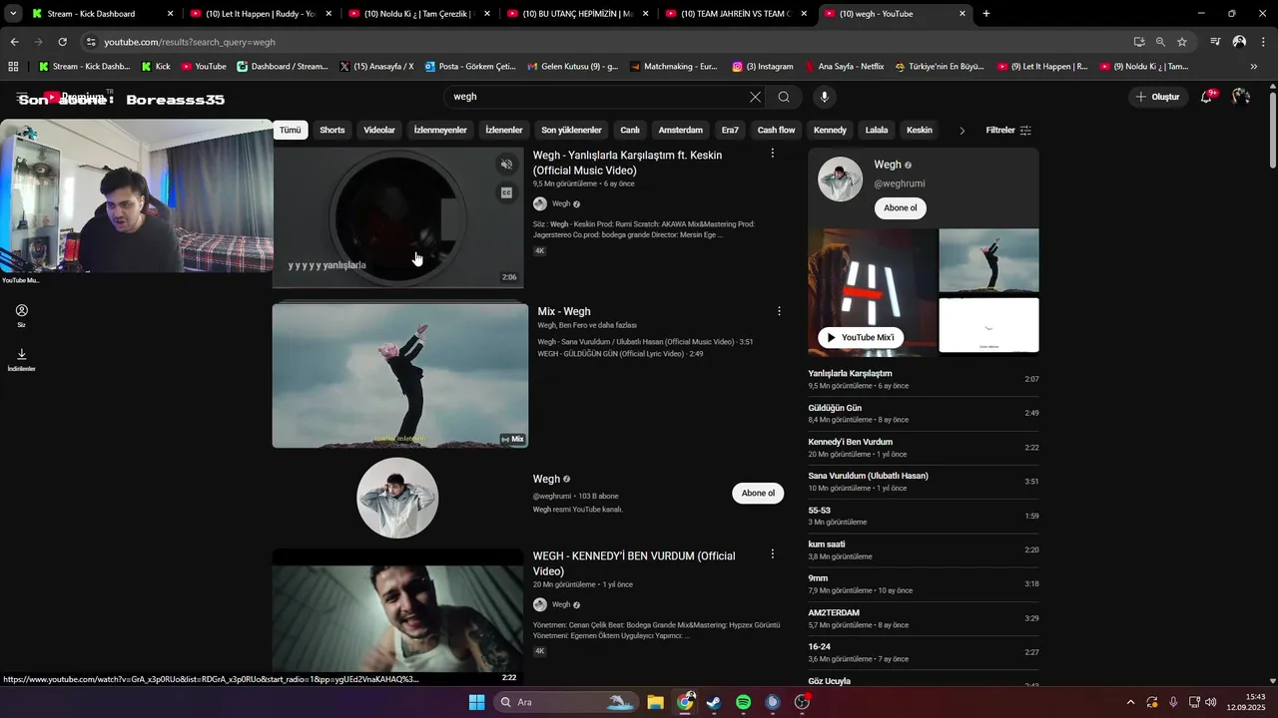This screenshot has height=718, width=1278.
Task: Bookmark this page with star icon
Action: pos(1182,42)
